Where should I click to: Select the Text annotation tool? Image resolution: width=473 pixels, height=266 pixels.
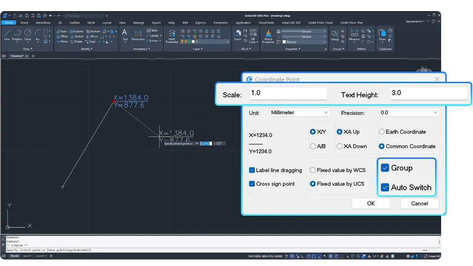tap(125, 35)
